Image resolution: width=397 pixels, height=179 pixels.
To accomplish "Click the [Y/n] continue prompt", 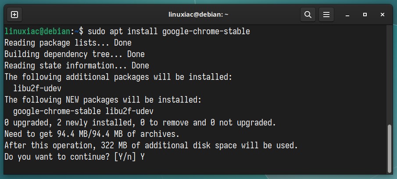I will 125,157.
